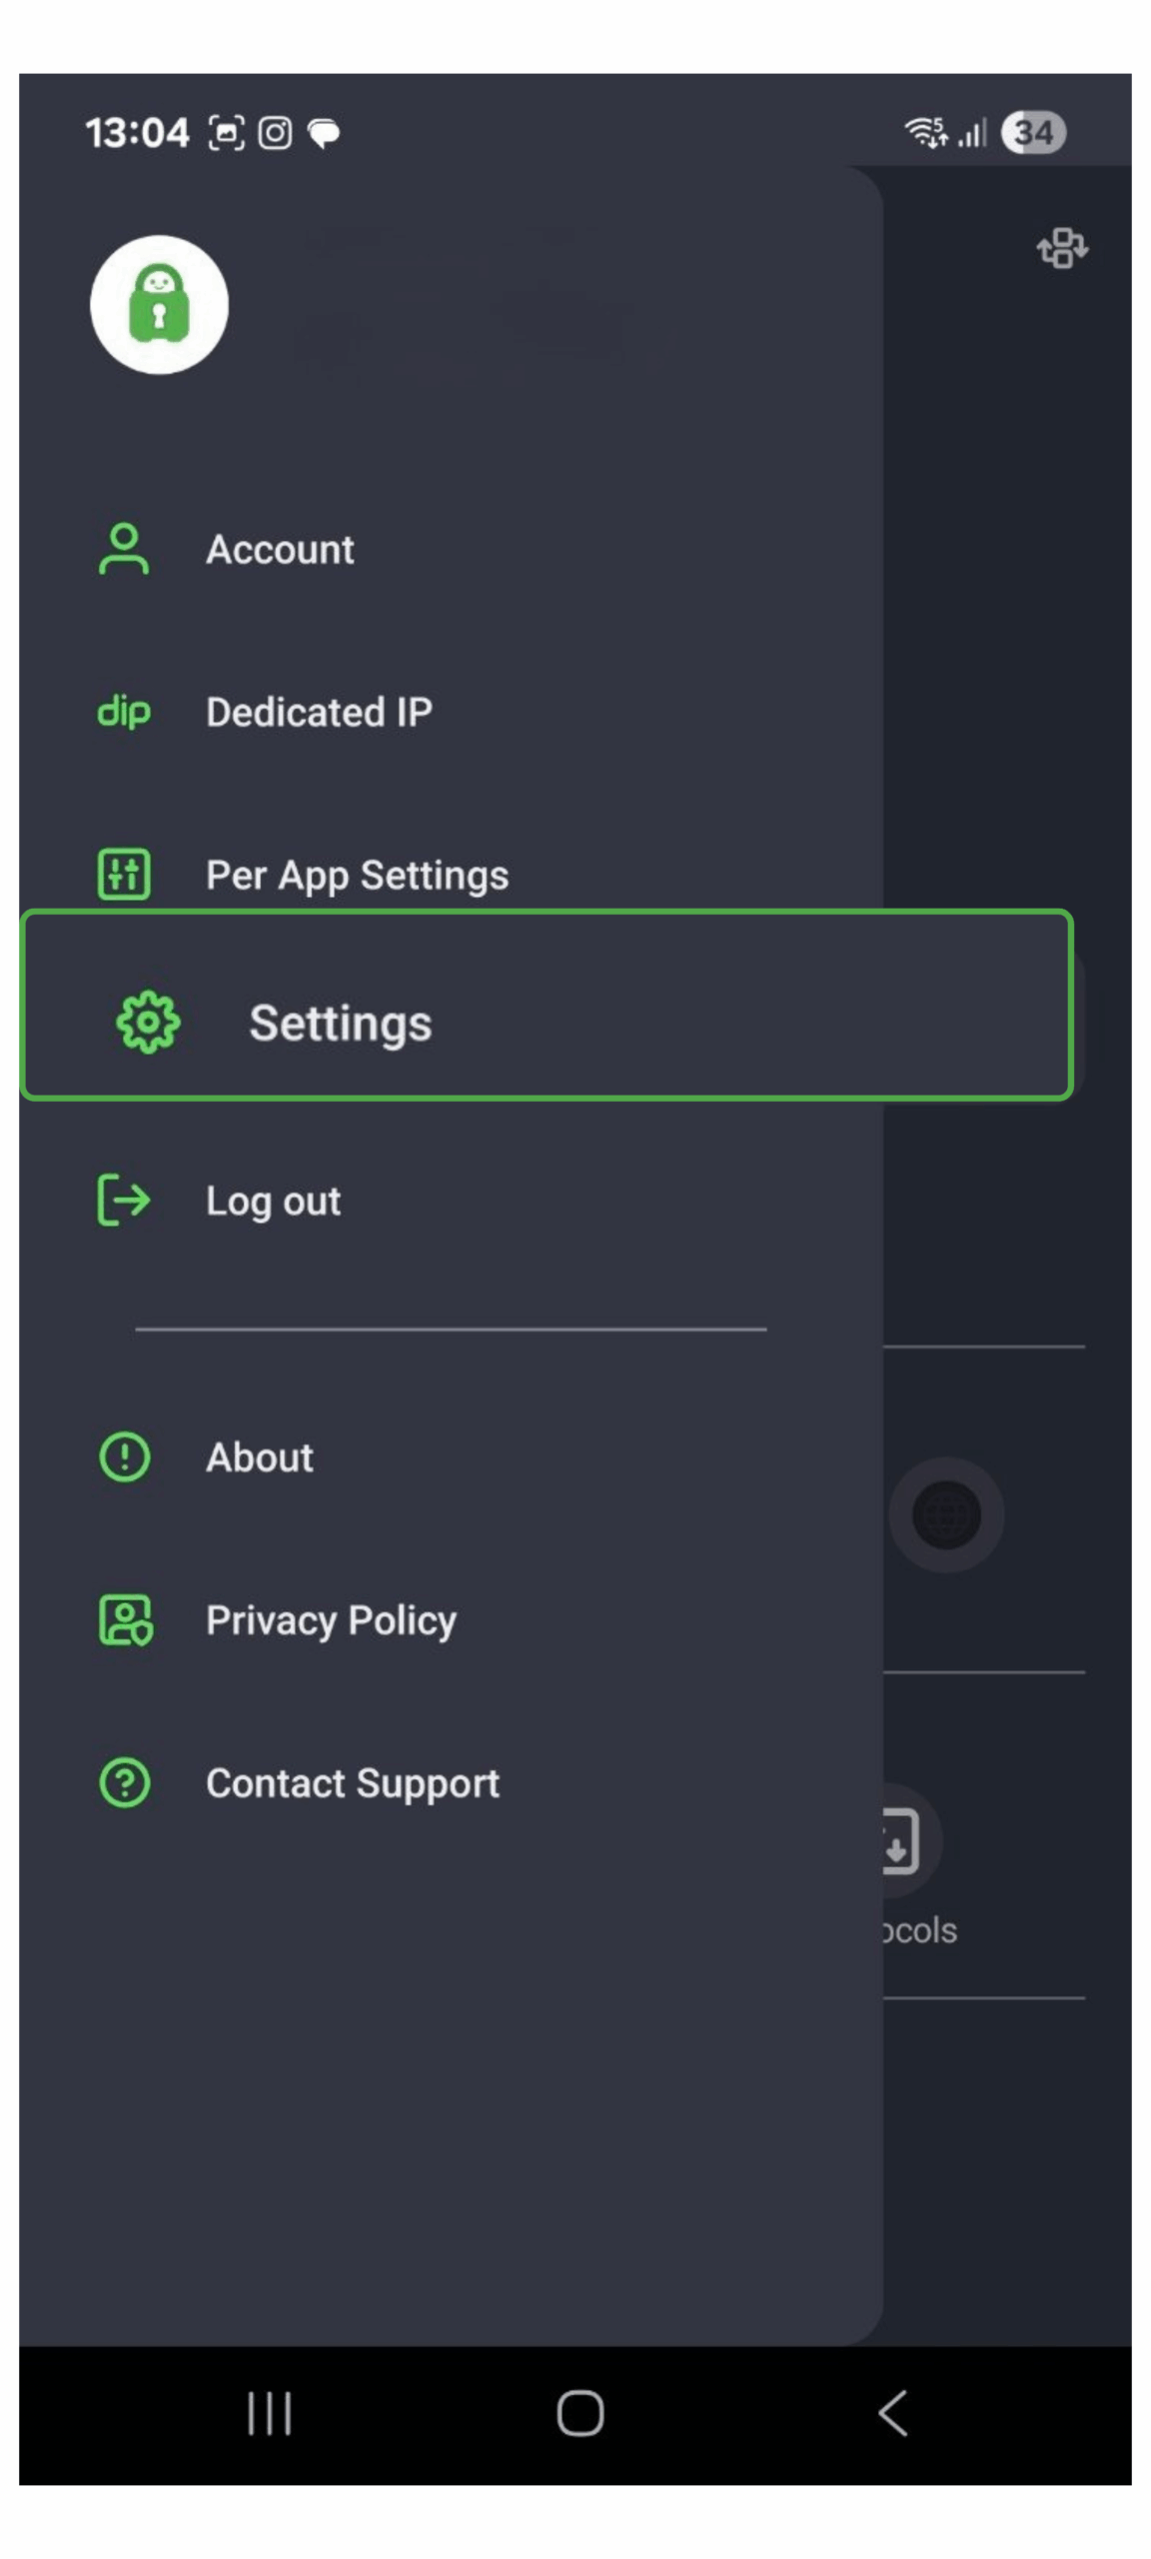Tap the Per App Settings sliders icon
This screenshot has height=2559, width=1151.
tap(124, 875)
